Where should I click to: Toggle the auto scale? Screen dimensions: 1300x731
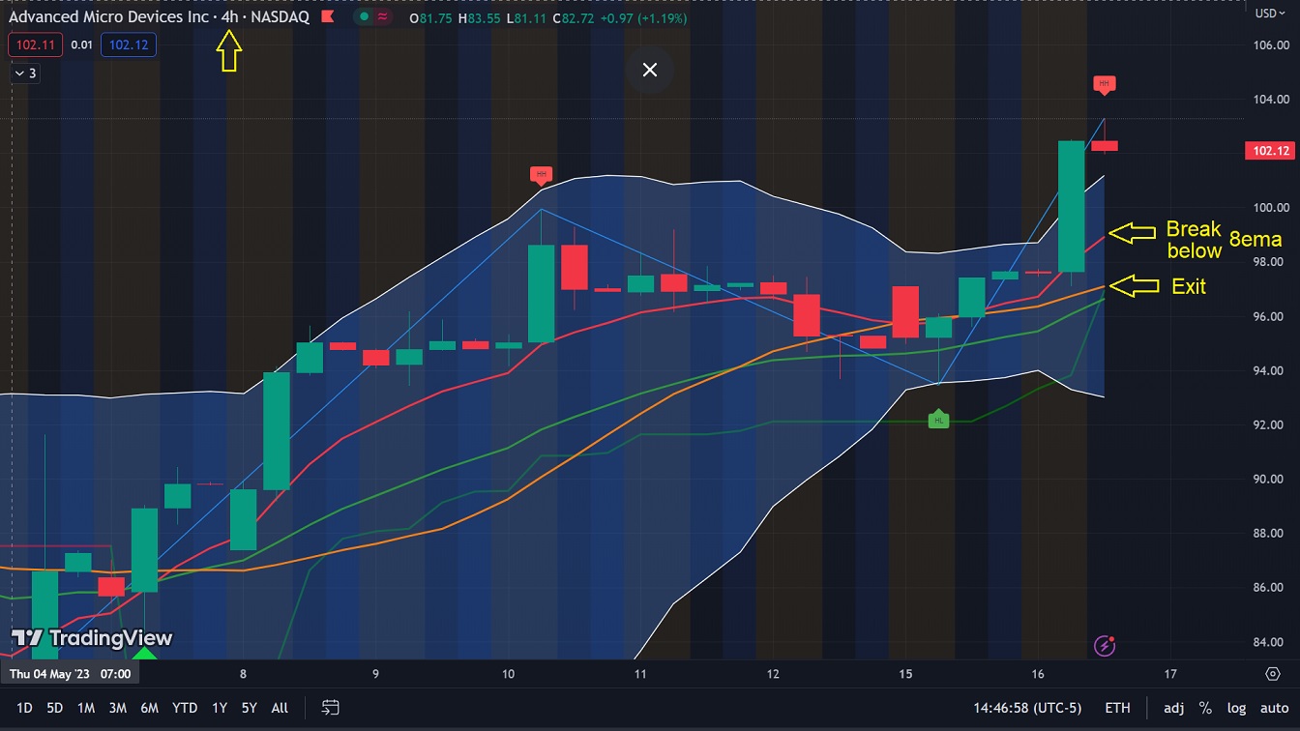pos(1274,708)
